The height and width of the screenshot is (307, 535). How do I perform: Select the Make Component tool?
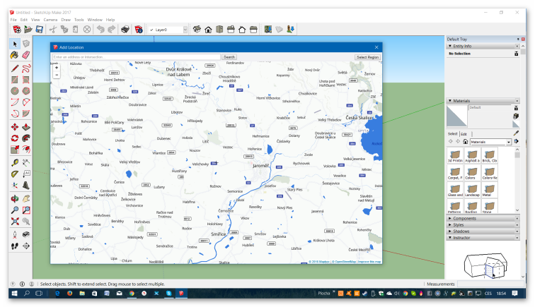26,44
